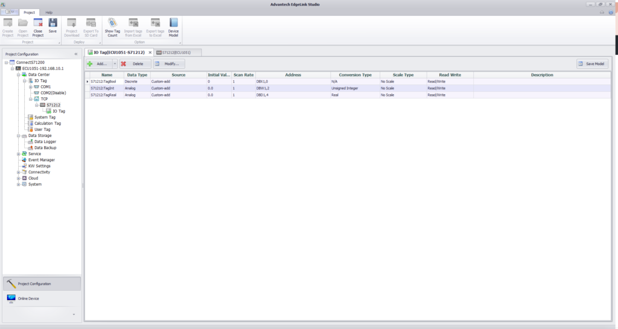Click Import tags from Excel icon
The height and width of the screenshot is (329, 618).
tap(133, 24)
